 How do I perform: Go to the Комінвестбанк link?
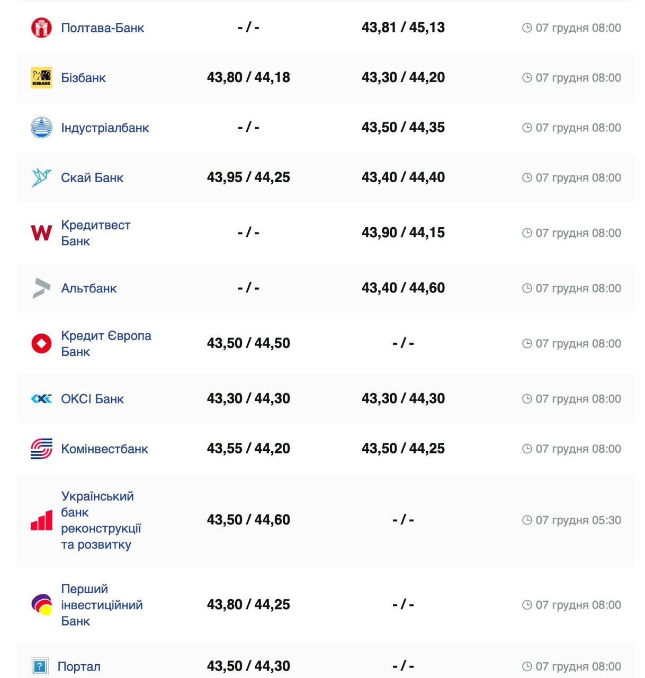coord(104,449)
